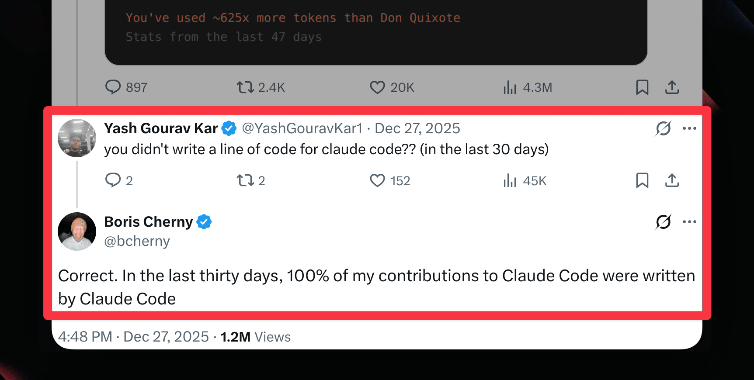The width and height of the screenshot is (754, 380).
Task: Repost the top tweet showing 2.4K
Action: [245, 87]
